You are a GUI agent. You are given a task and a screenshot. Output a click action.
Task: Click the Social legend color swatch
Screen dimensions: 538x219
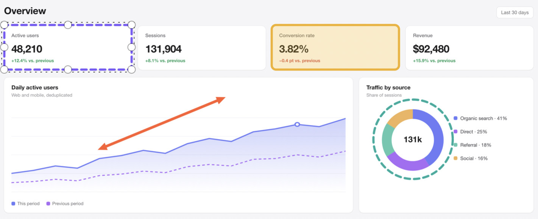click(x=455, y=158)
